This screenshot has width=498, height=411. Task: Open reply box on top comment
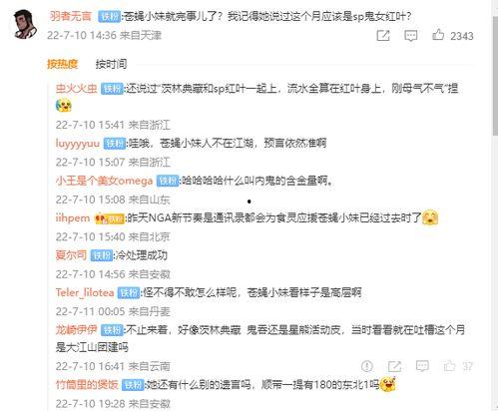coord(410,35)
